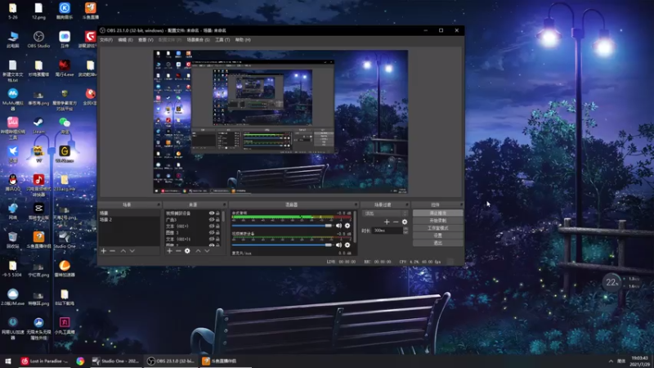Open the Tools (T) menu
Viewport: 654px width, 368px height.
222,40
